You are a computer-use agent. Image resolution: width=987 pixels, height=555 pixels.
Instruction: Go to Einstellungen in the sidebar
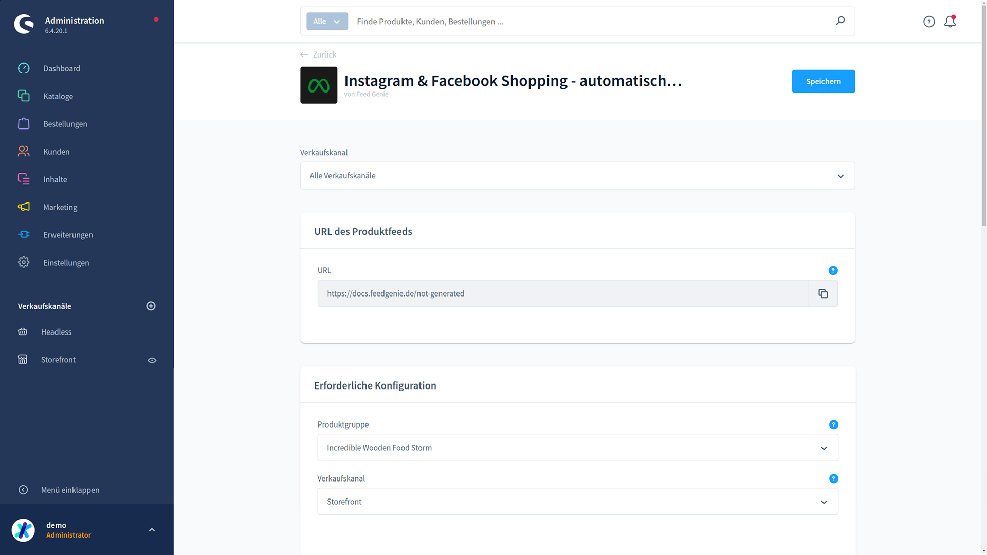point(66,263)
